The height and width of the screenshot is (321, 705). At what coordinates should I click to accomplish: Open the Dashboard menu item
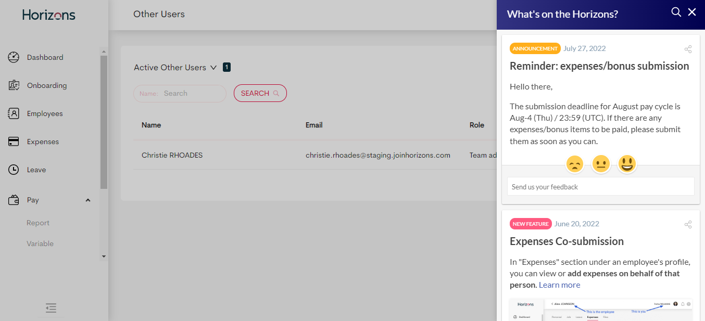point(45,57)
